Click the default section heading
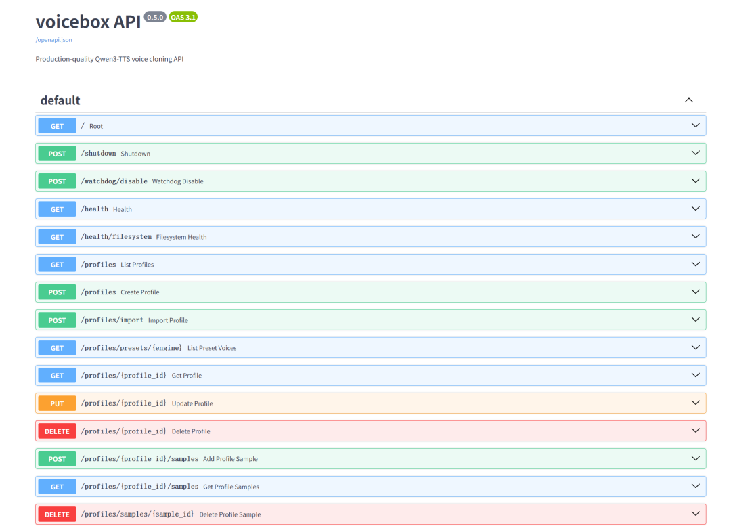 tap(60, 100)
